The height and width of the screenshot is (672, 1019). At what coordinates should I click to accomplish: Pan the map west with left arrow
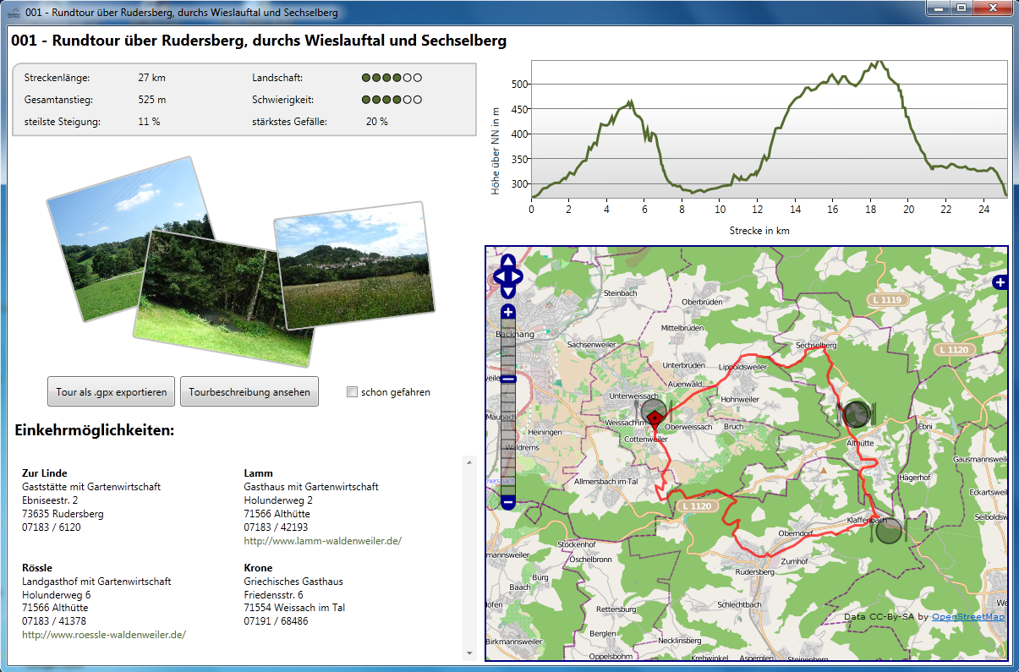[497, 276]
